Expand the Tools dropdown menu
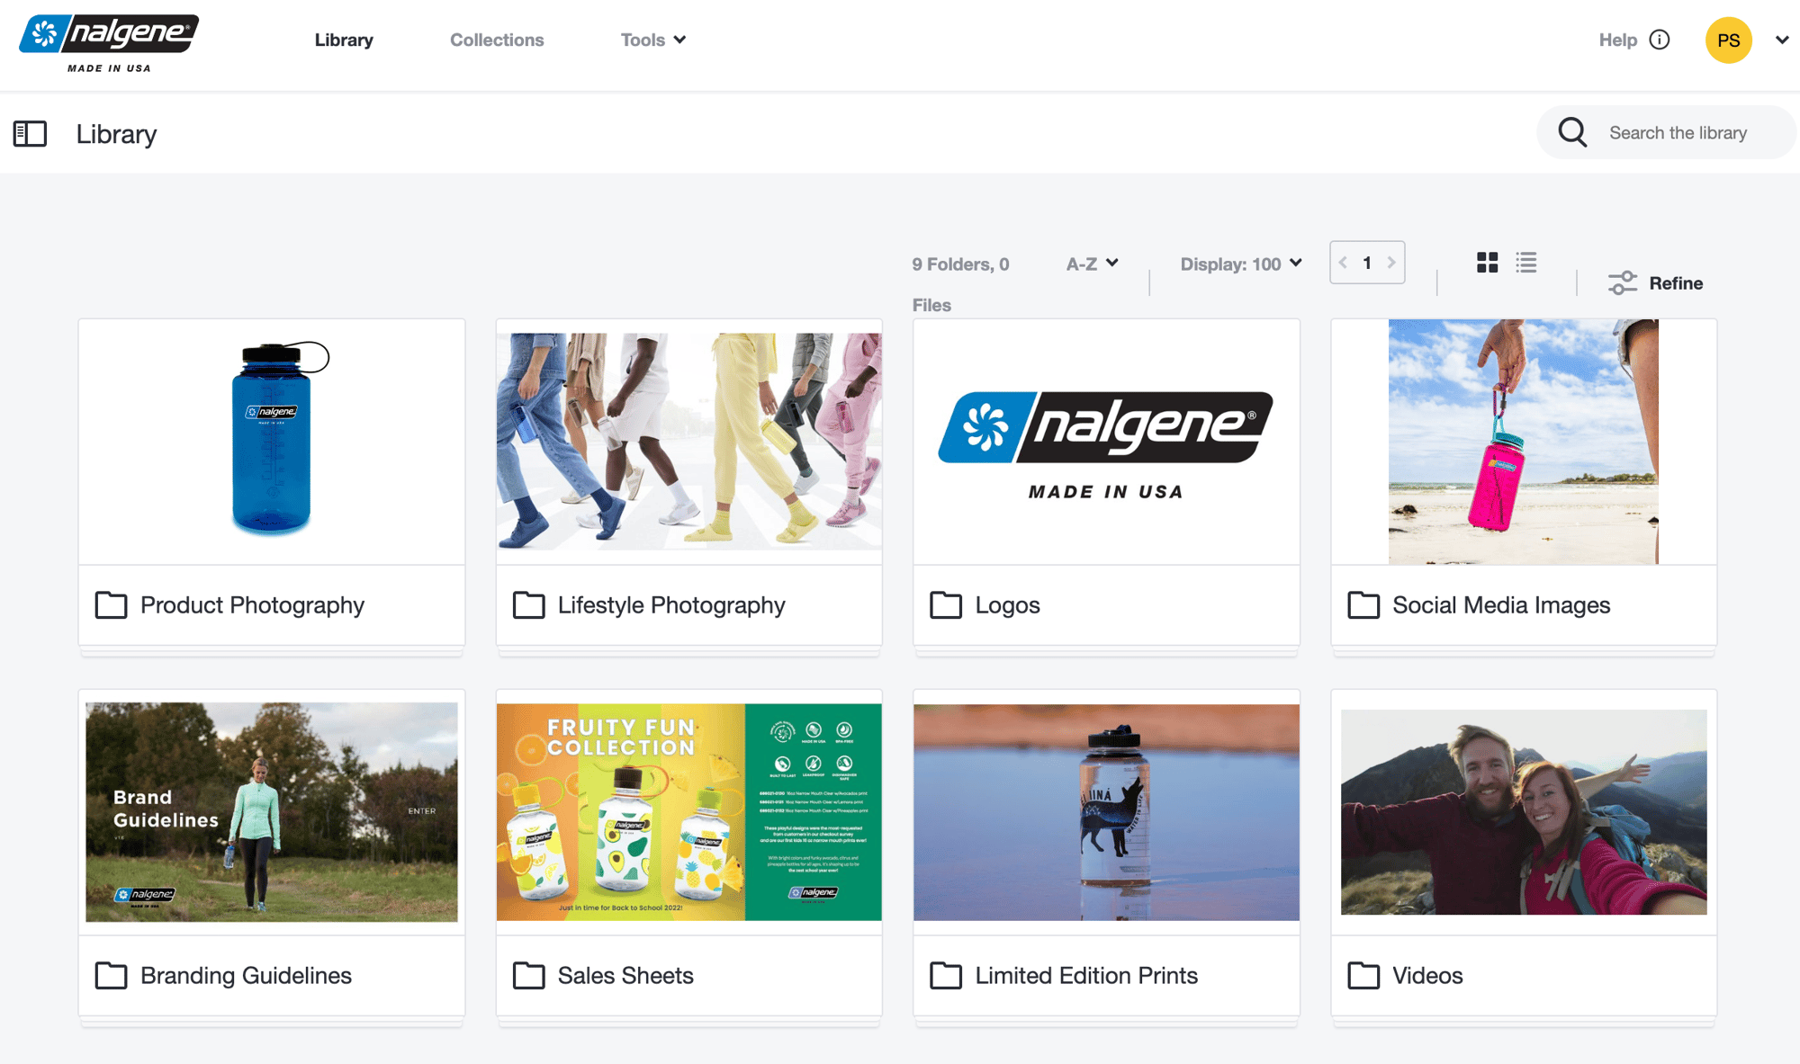The image size is (1800, 1064). [x=653, y=40]
